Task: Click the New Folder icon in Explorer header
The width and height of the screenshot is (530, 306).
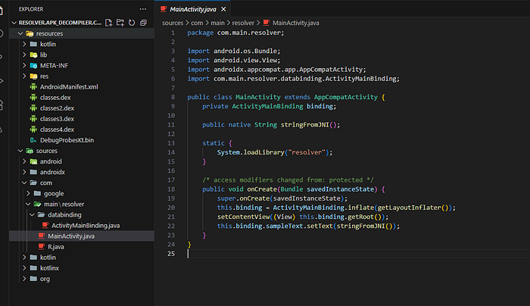Action: [120, 23]
